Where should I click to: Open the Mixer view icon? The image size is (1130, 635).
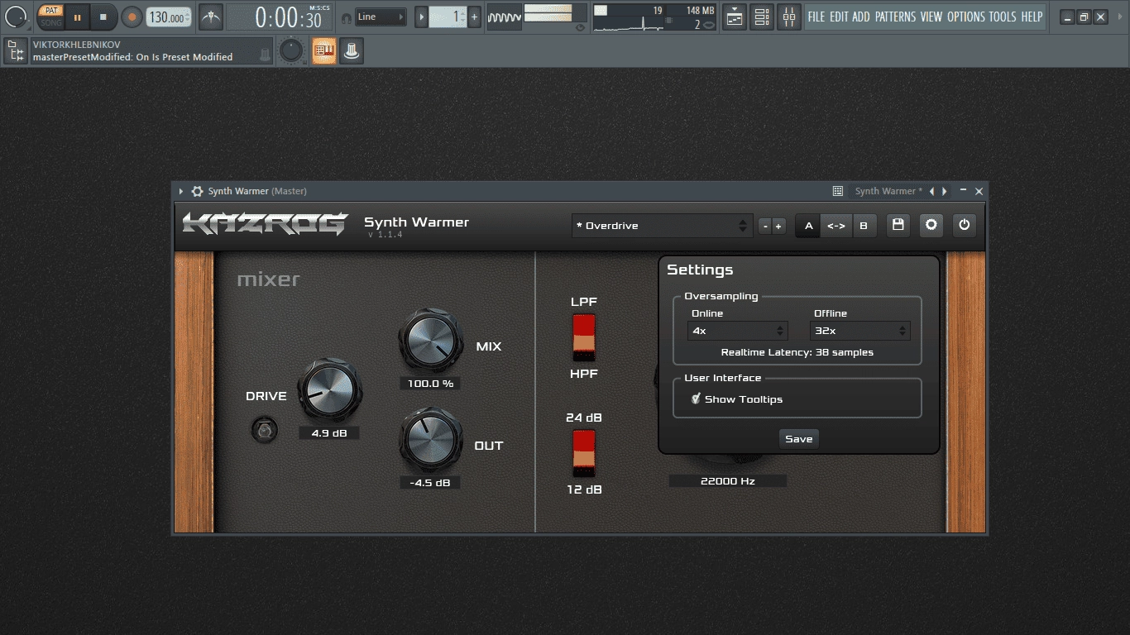pyautogui.click(x=789, y=17)
